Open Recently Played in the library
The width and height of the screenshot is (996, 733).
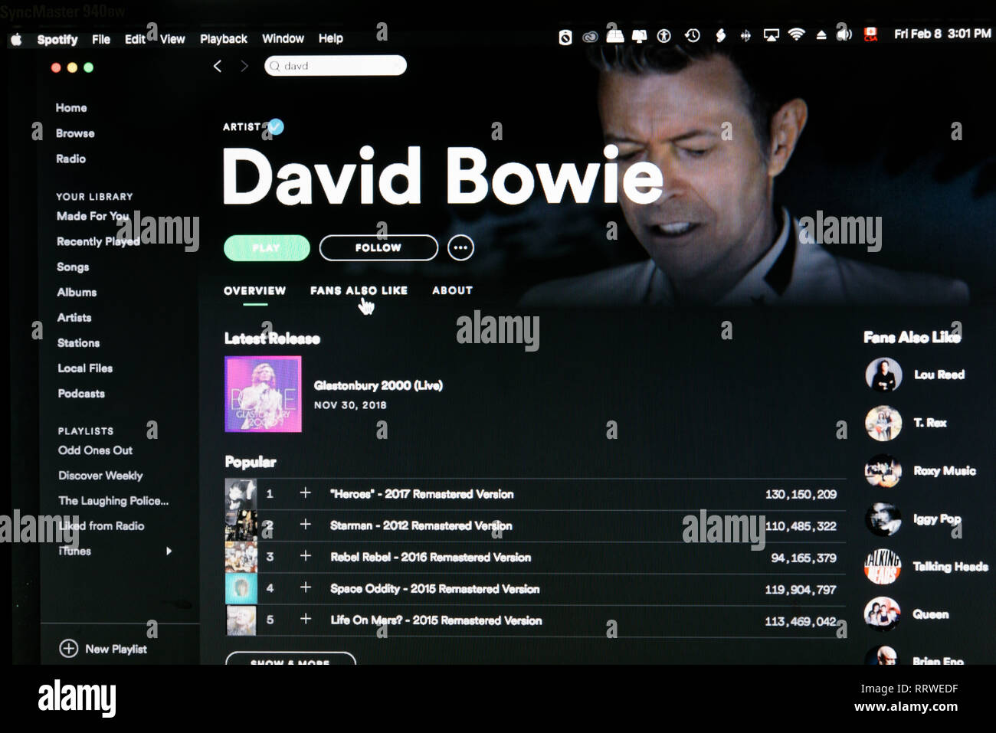[x=98, y=241]
